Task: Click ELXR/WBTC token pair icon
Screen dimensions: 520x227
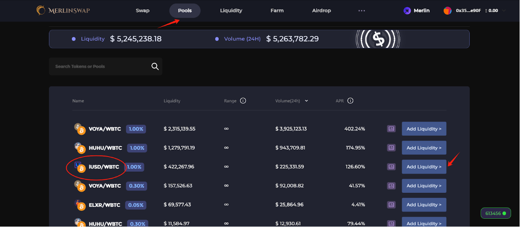Action: click(80, 205)
